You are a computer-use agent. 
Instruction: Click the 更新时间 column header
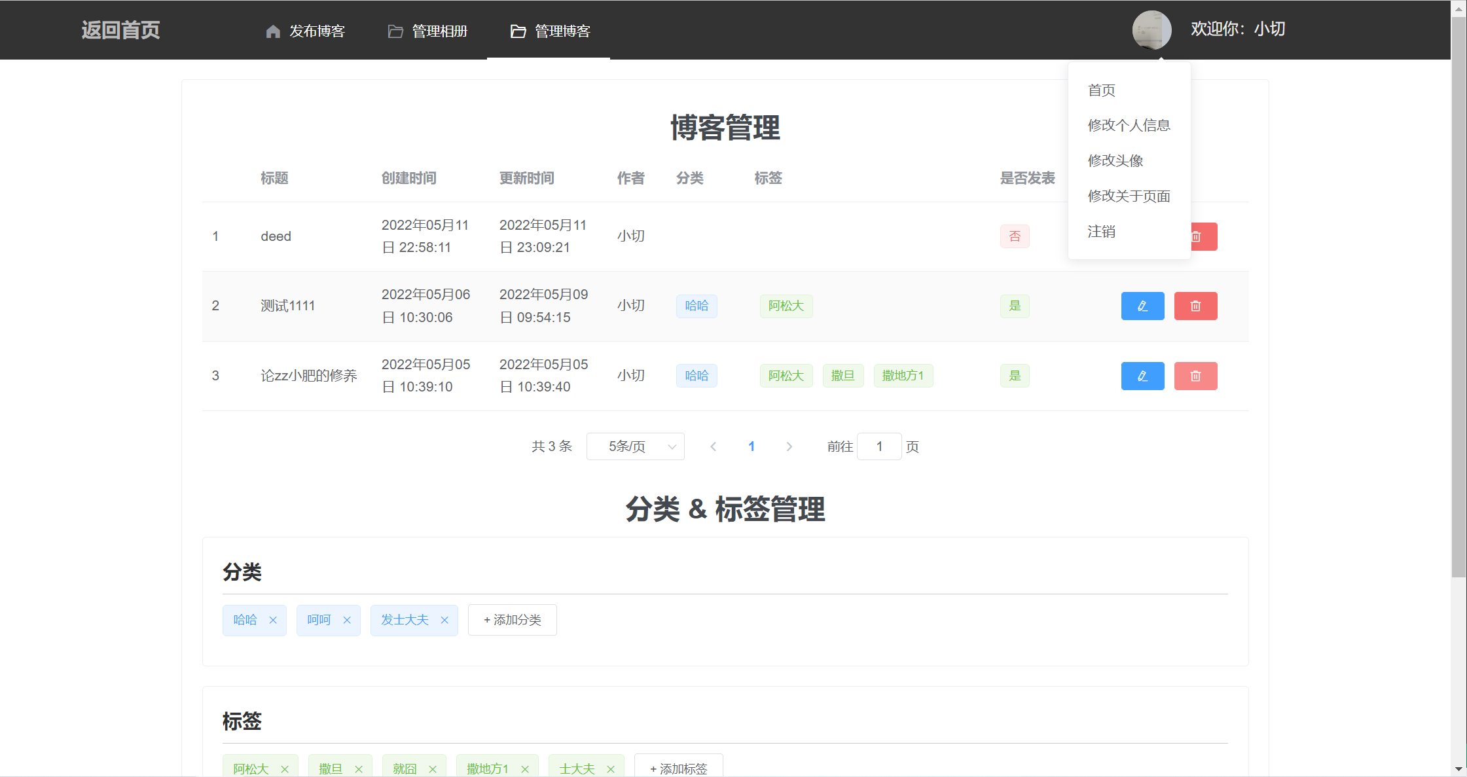click(x=527, y=178)
